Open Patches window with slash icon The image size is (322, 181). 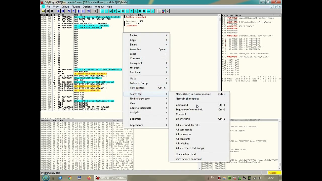tap(132, 11)
